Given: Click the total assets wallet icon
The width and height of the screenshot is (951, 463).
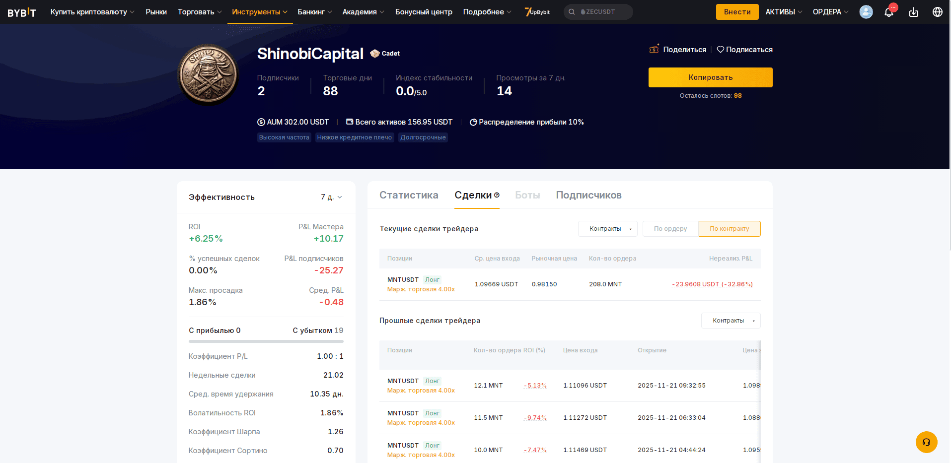Looking at the screenshot, I should 350,122.
